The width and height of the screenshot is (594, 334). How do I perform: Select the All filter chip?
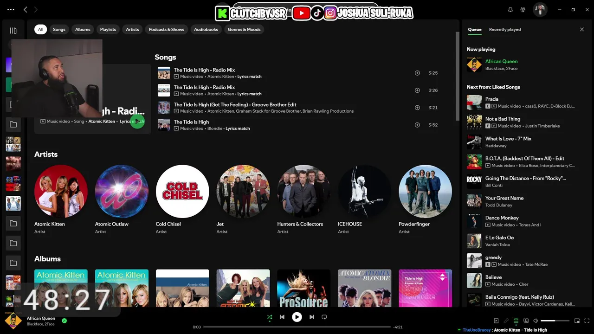[x=40, y=29]
